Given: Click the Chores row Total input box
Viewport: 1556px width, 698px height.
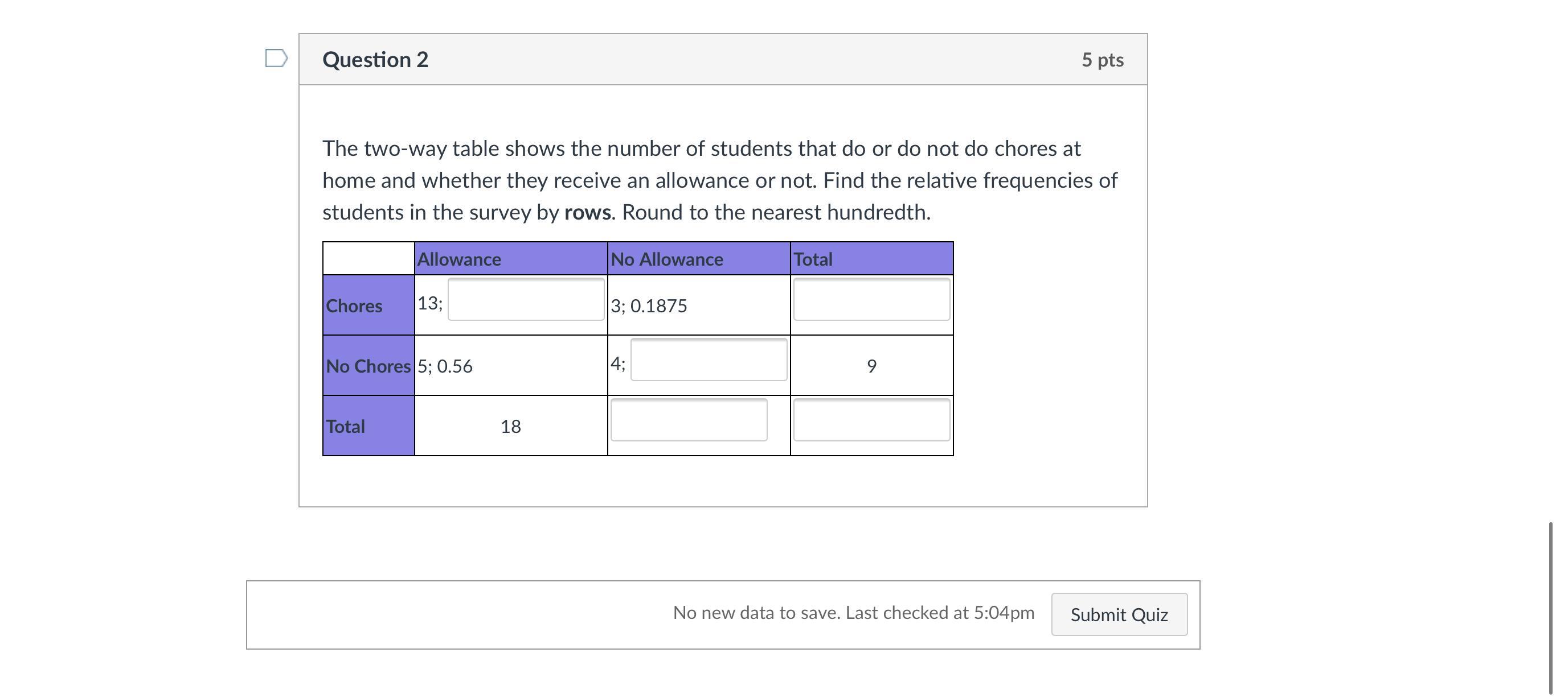Looking at the screenshot, I should click(x=871, y=299).
